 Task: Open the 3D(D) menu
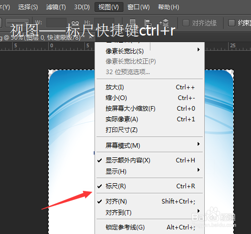pos(82,7)
